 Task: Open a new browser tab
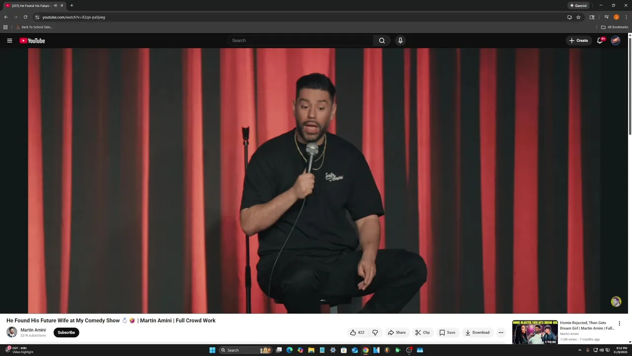[x=72, y=5]
